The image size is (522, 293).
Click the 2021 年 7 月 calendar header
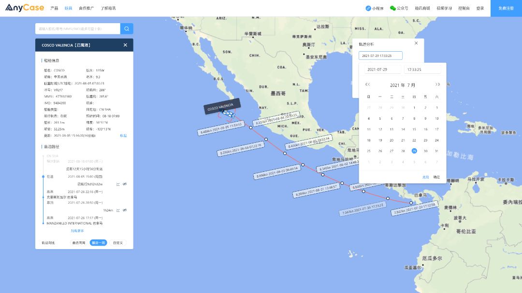[403, 85]
